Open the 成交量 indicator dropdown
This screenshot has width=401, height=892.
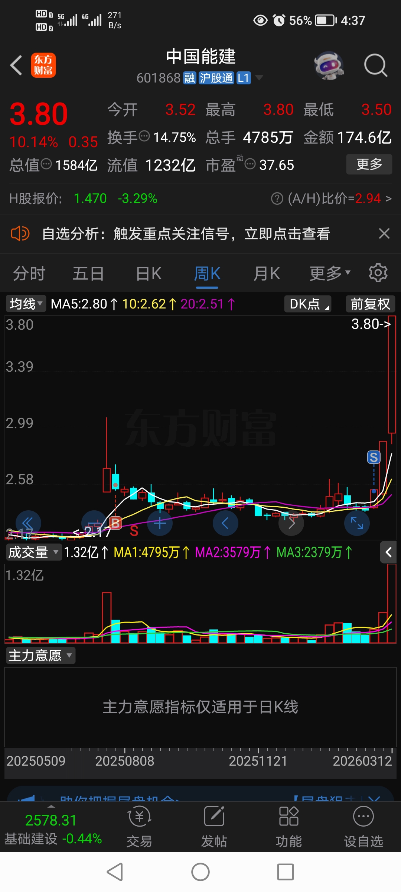pos(34,552)
